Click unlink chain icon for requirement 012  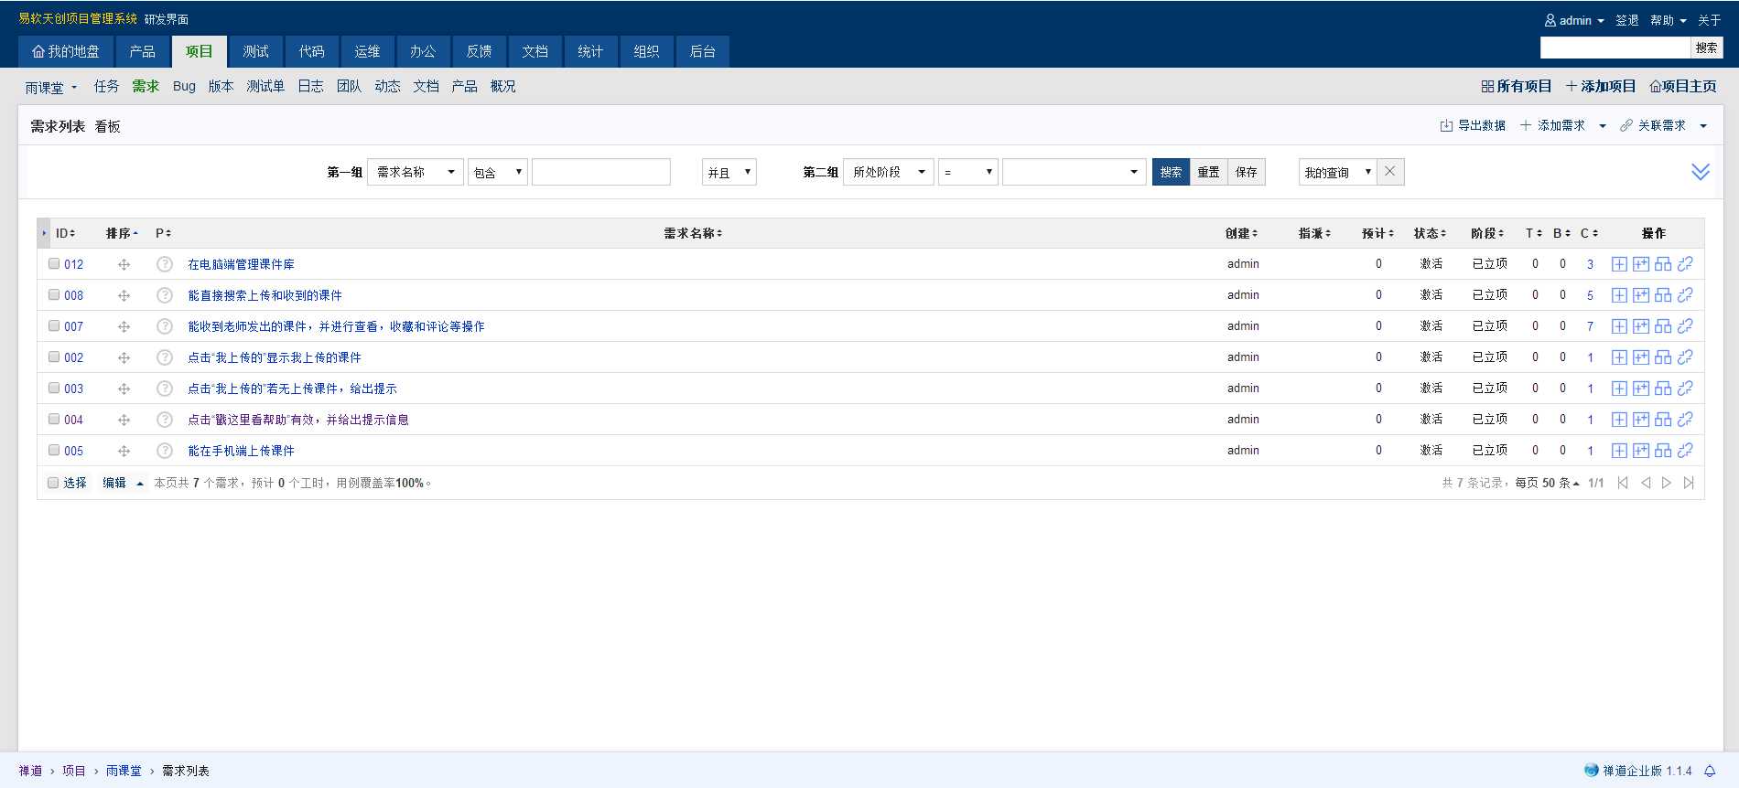(x=1685, y=264)
